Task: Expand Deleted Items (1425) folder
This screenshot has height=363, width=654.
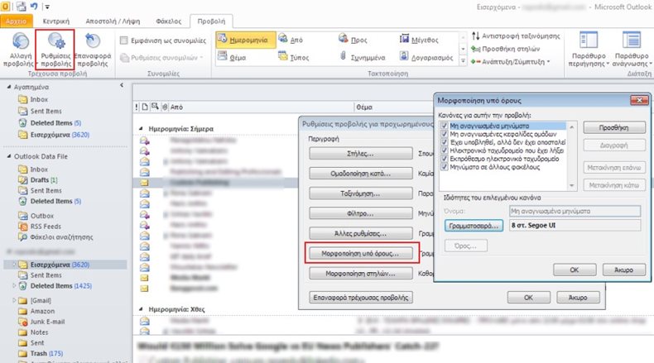Action: pos(14,285)
